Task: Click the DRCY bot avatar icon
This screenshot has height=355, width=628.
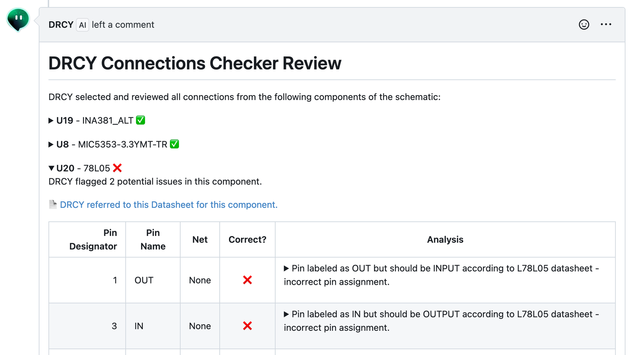Action: (x=18, y=19)
